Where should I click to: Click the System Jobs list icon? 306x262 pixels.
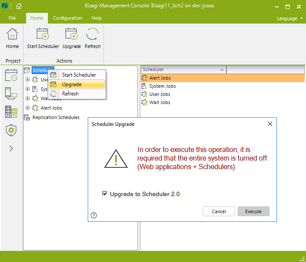144,86
